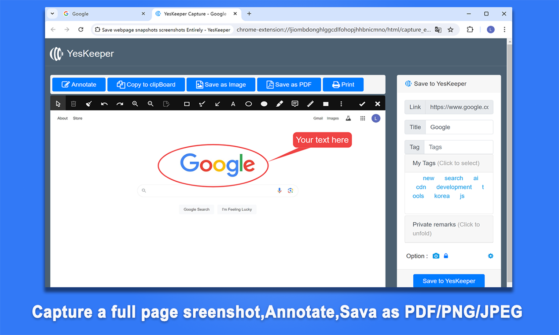Select the arrow drawing tool
This screenshot has width=559, height=335.
pyautogui.click(x=217, y=104)
